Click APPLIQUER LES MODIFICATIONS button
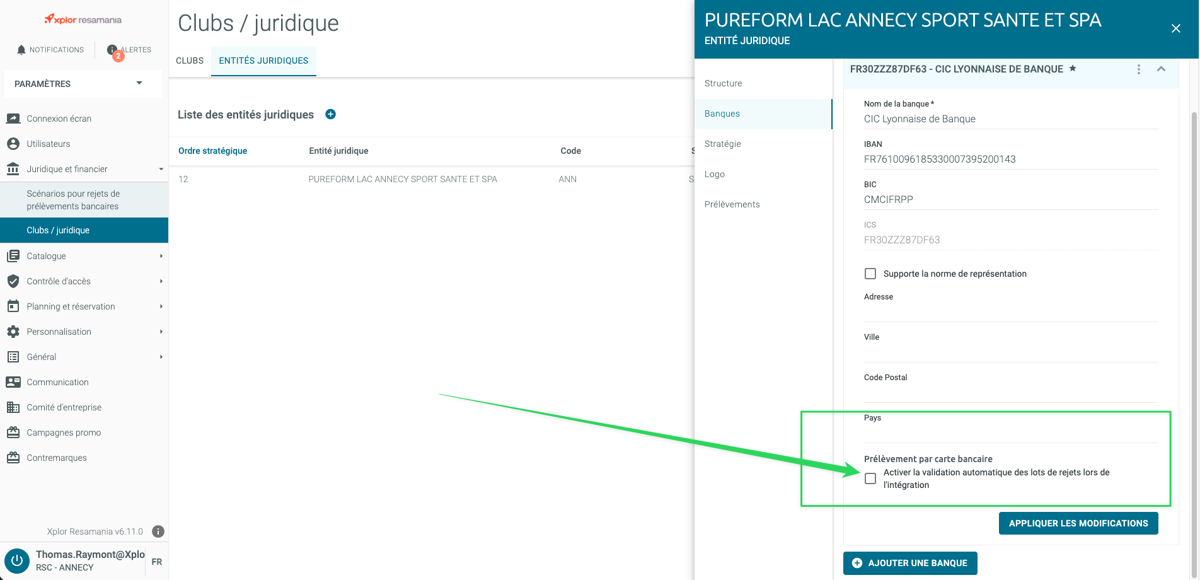The image size is (1200, 580). coord(1078,523)
